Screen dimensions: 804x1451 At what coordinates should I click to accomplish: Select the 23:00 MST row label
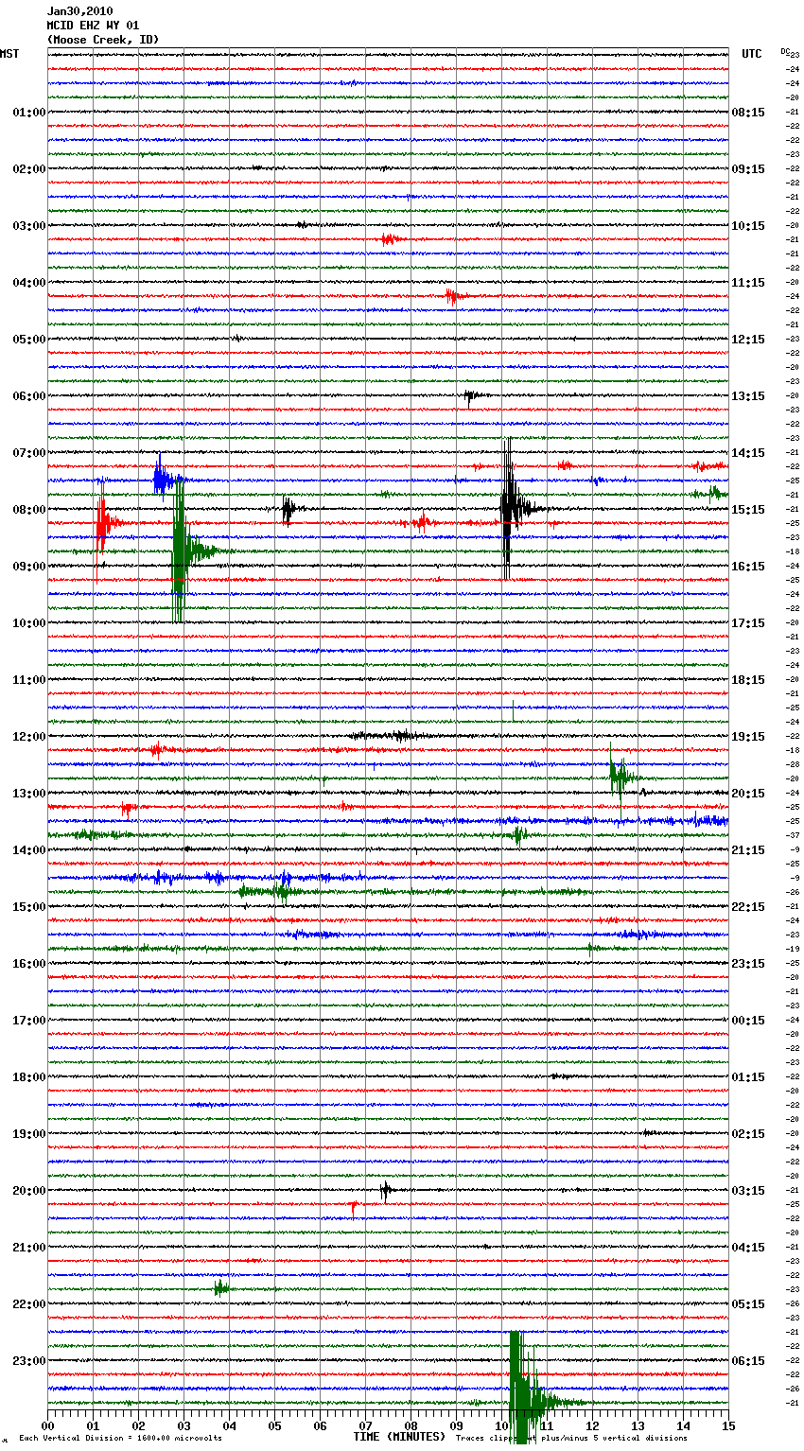[x=28, y=1361]
